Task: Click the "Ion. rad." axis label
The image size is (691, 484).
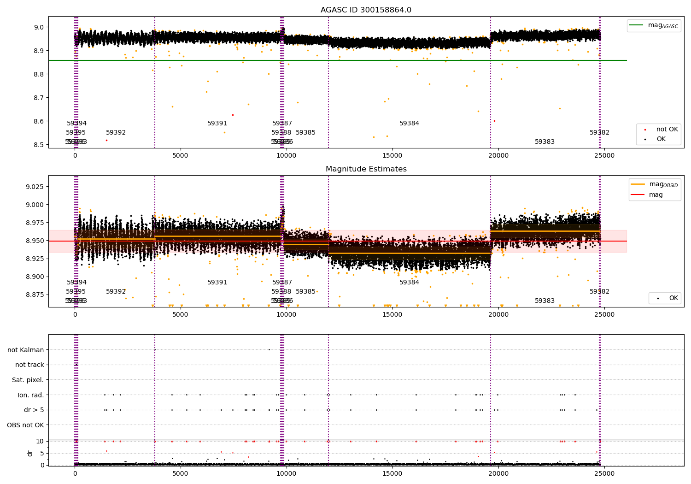Action: [31, 395]
